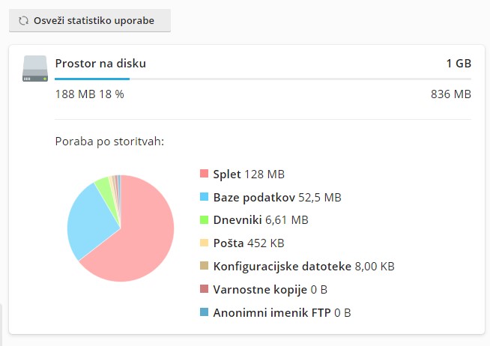Click the blue database pie slice
This screenshot has width=490, height=346.
[x=91, y=222]
